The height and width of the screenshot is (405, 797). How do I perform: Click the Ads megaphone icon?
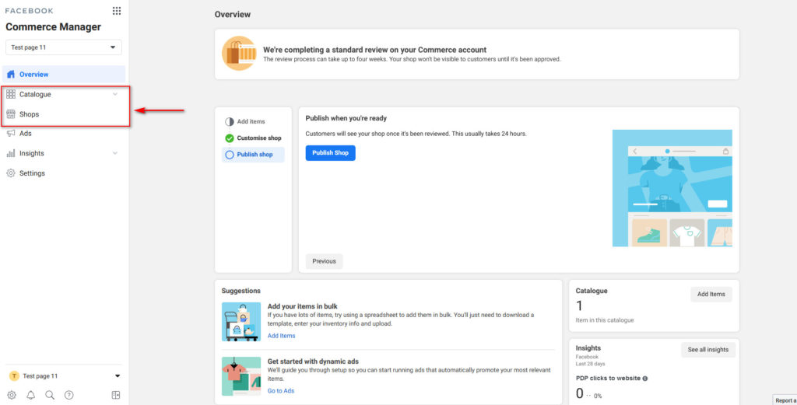(11, 134)
